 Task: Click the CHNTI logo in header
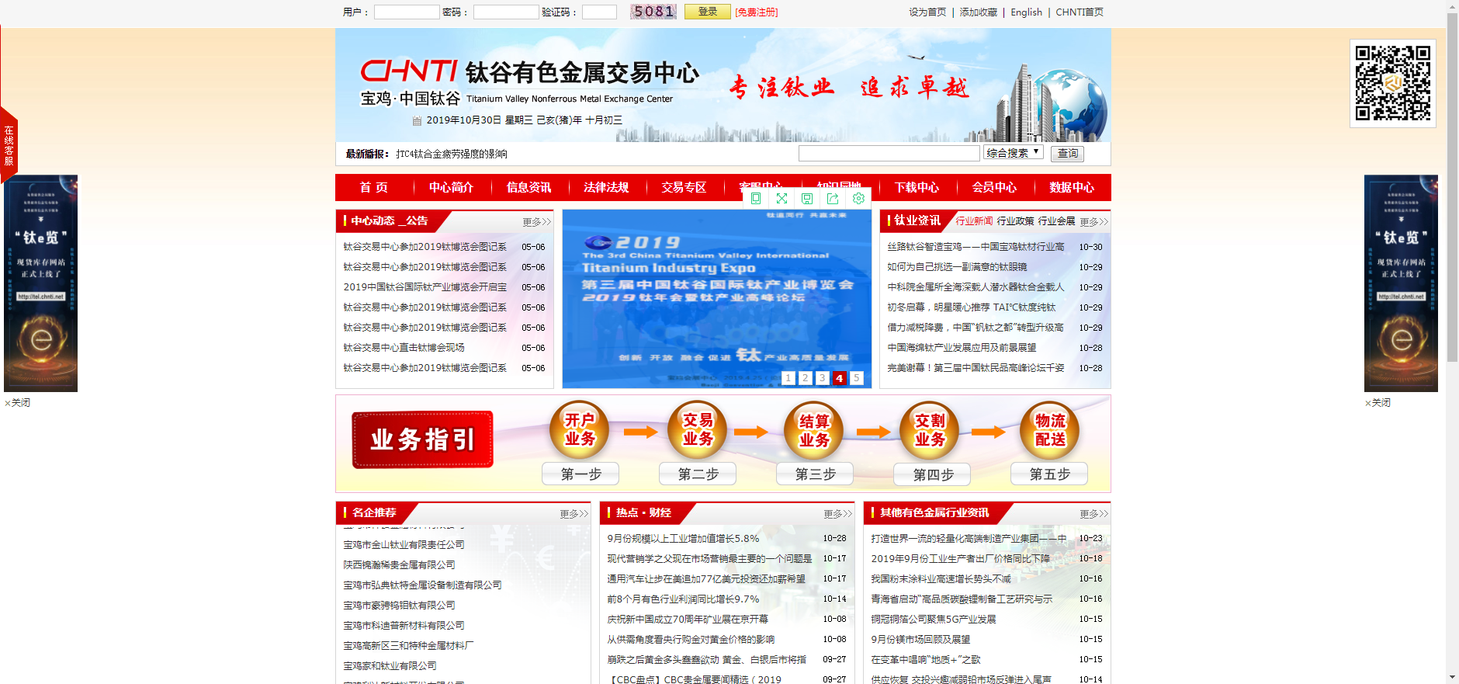(409, 71)
